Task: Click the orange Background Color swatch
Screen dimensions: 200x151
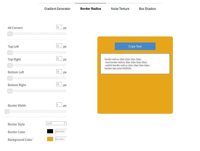Action: click(x=50, y=139)
